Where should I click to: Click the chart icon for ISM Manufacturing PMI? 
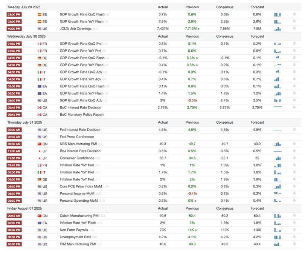pos(278,244)
